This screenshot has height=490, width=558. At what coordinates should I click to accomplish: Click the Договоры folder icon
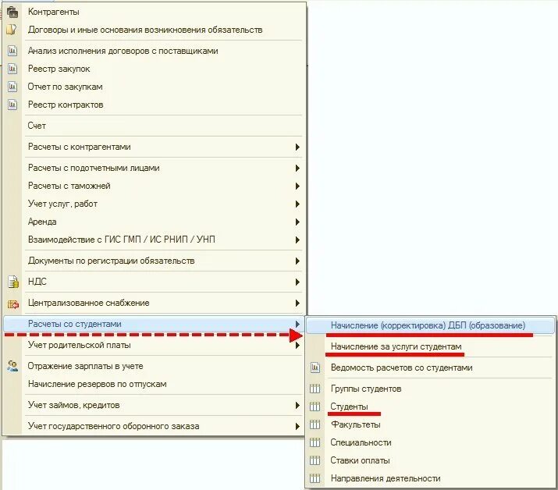tap(12, 30)
